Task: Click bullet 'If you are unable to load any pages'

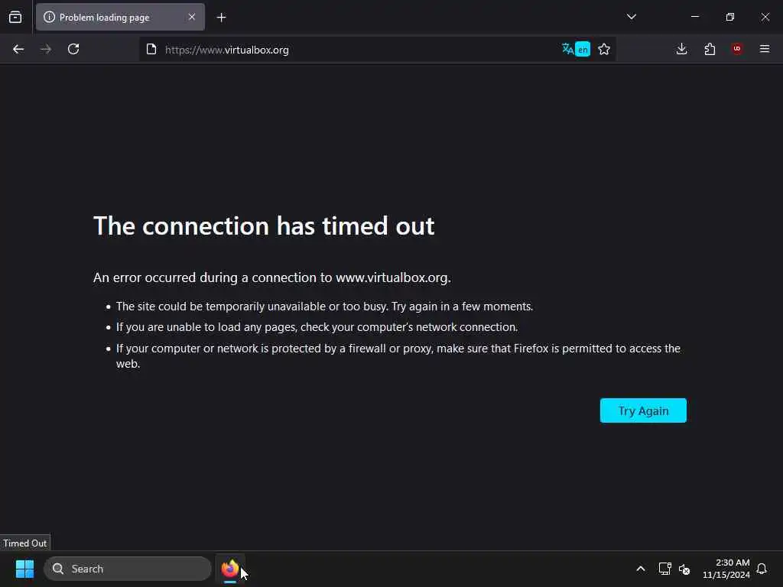Action: pyautogui.click(x=317, y=327)
